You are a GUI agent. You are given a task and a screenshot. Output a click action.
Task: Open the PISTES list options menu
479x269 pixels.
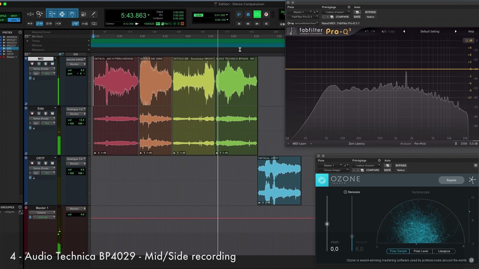pyautogui.click(x=21, y=32)
